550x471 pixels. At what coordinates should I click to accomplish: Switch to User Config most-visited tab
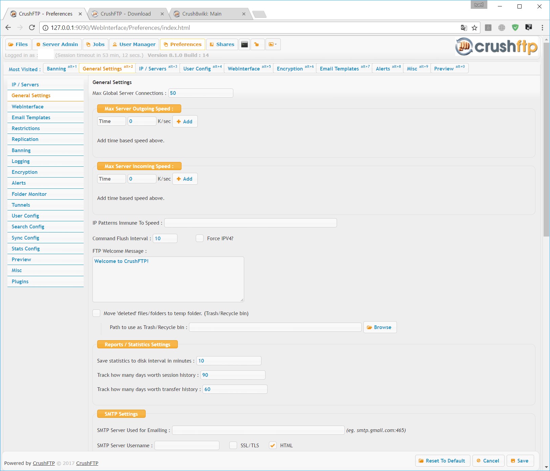click(x=202, y=68)
